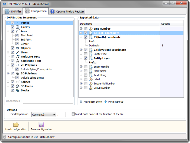Expand the Splines tree node
This screenshot has width=190, height=143.
8,82
